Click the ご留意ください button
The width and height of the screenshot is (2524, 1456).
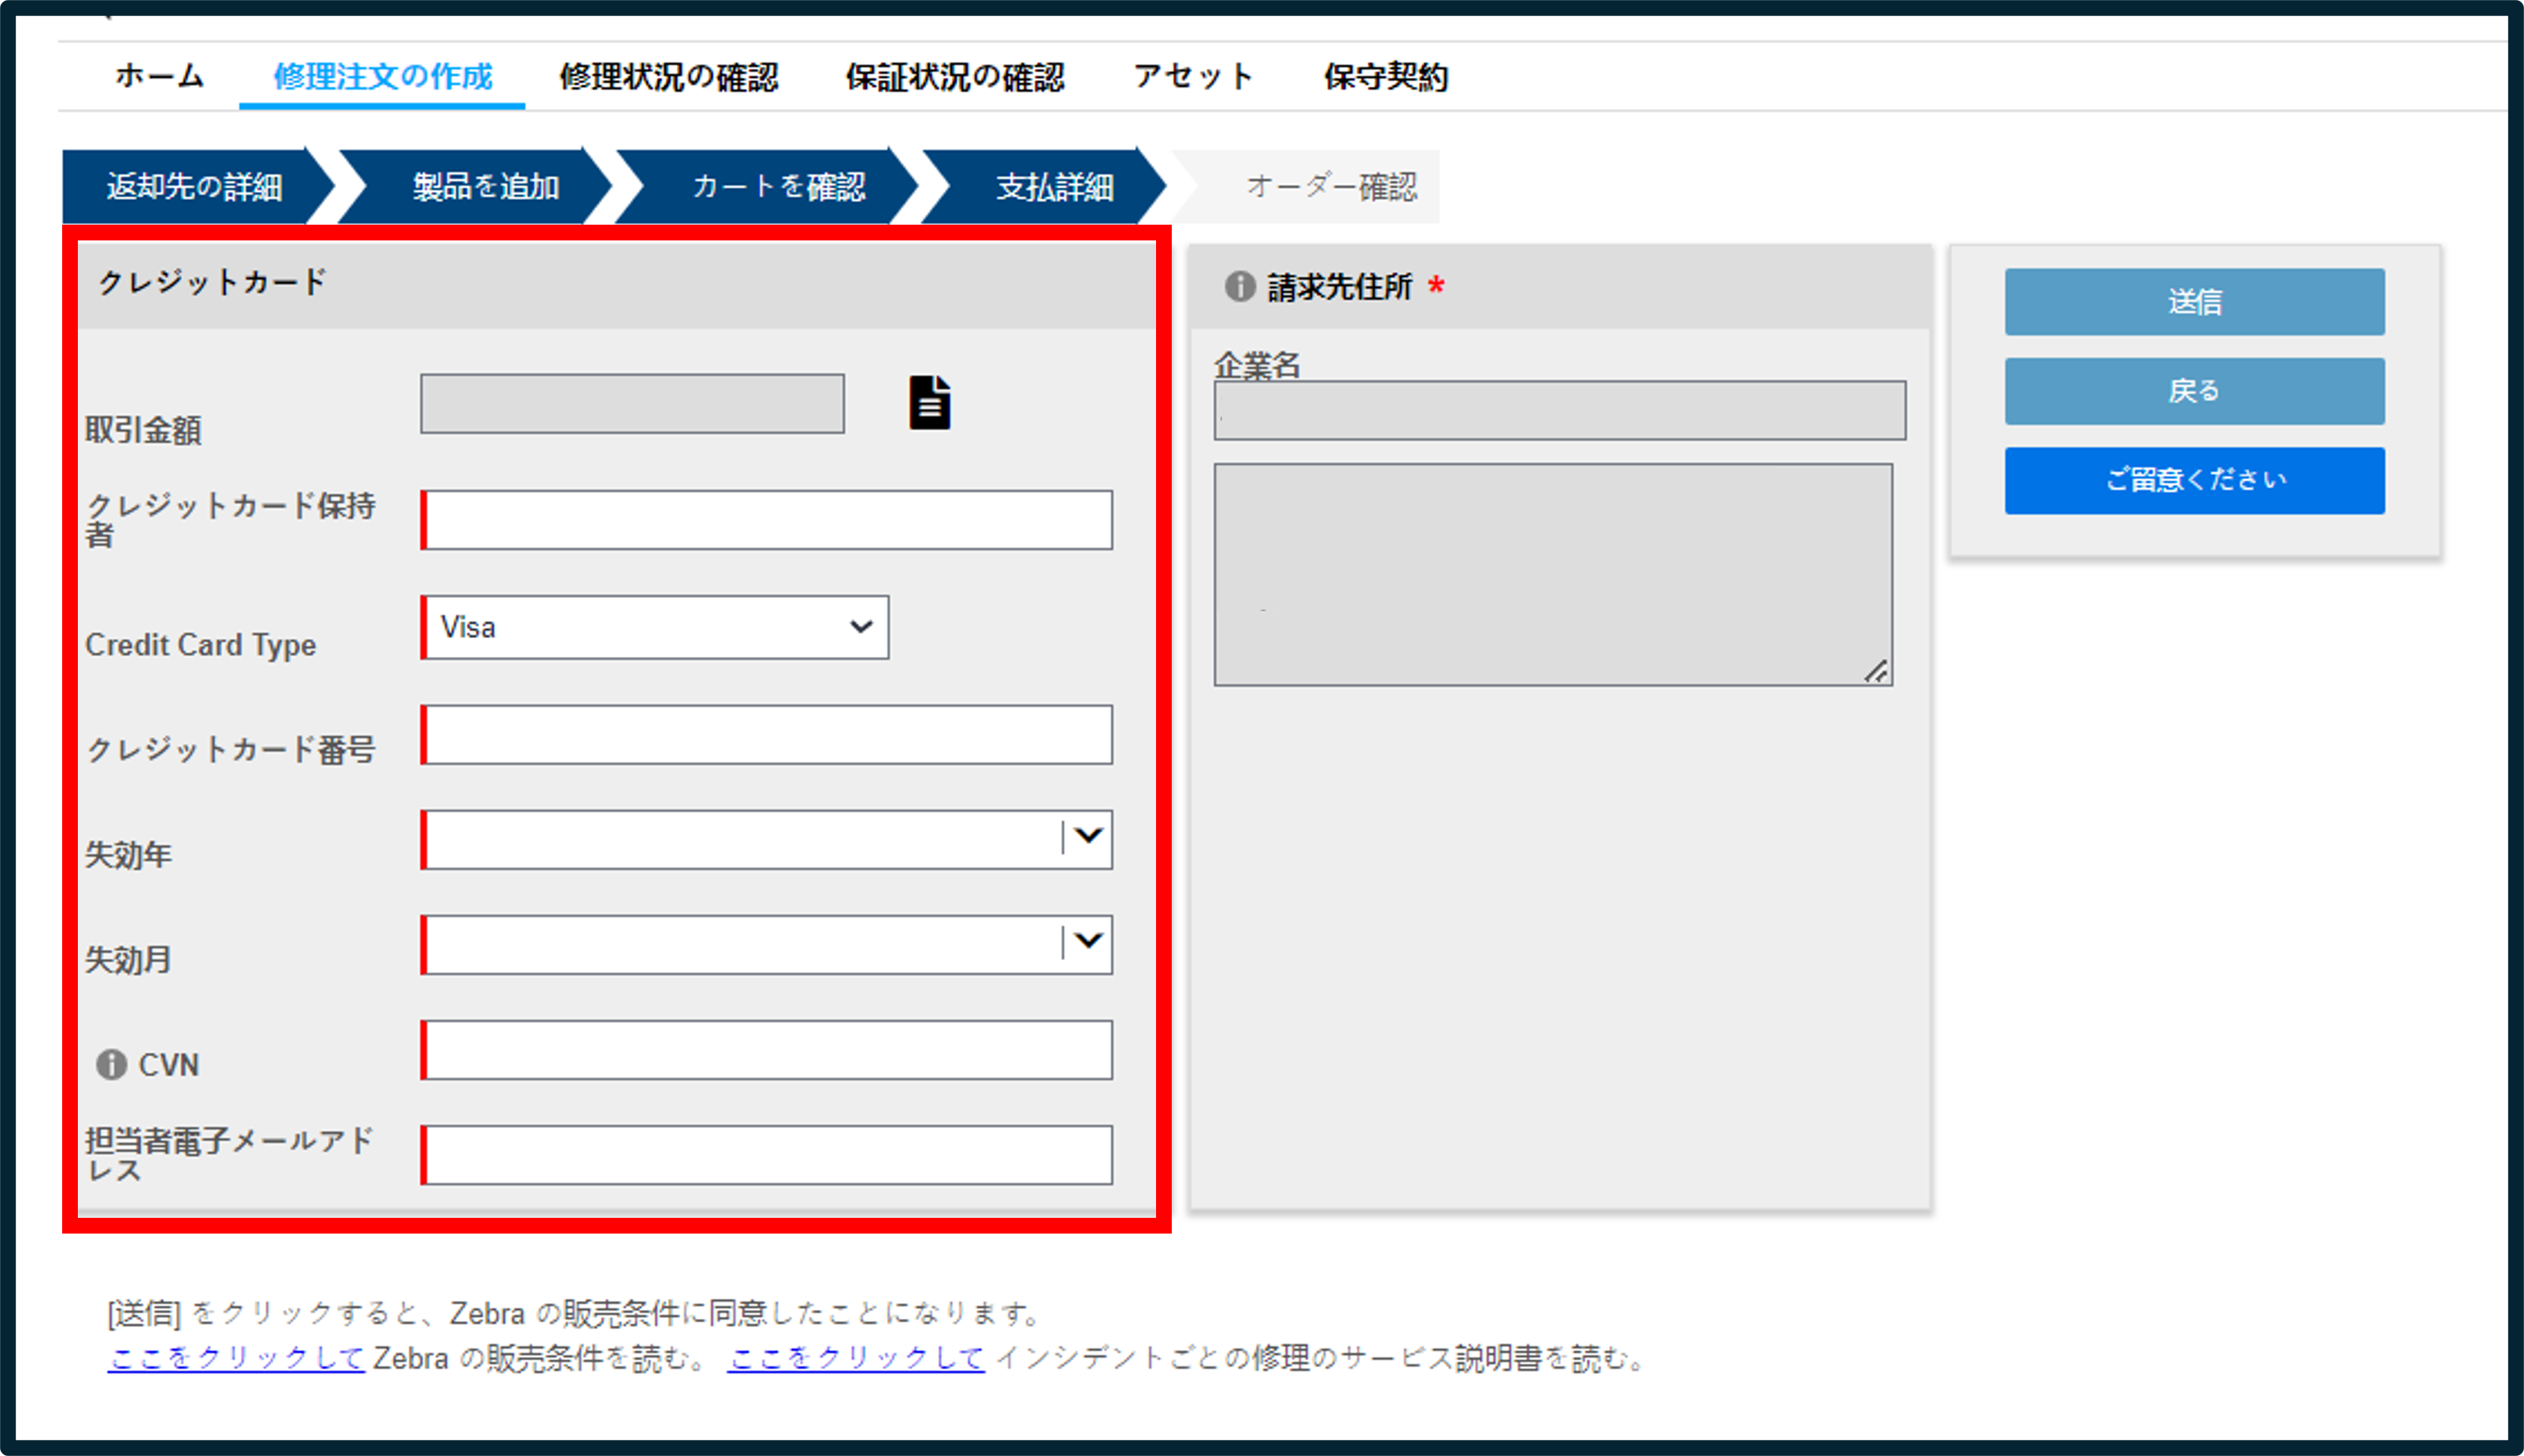pos(2194,480)
